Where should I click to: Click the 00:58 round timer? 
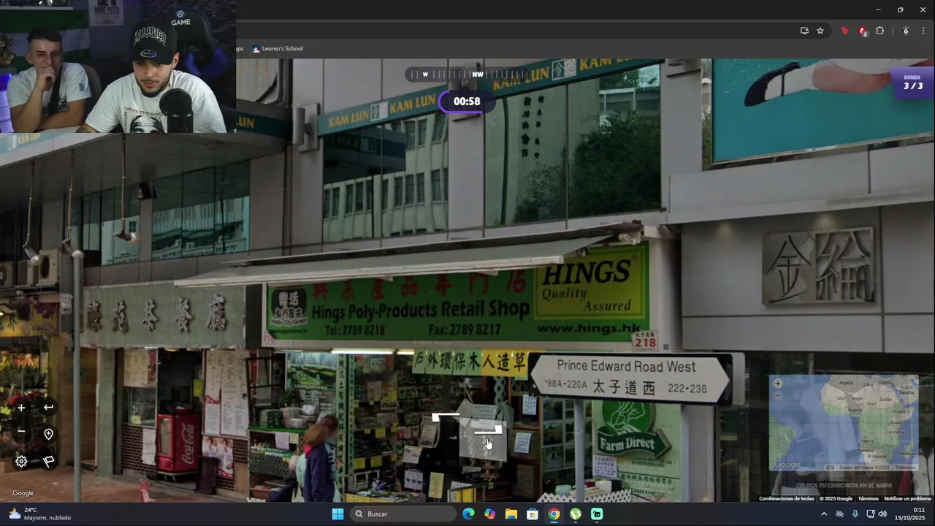[x=467, y=102]
